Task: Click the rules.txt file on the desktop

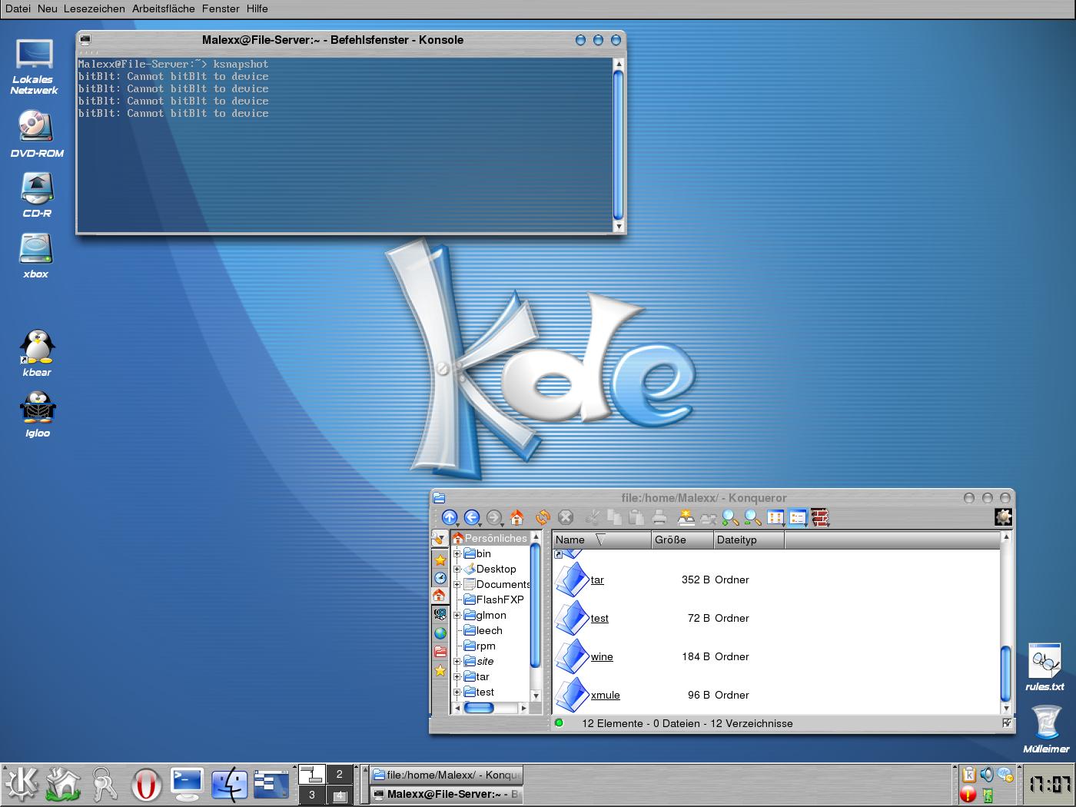Action: (1044, 666)
